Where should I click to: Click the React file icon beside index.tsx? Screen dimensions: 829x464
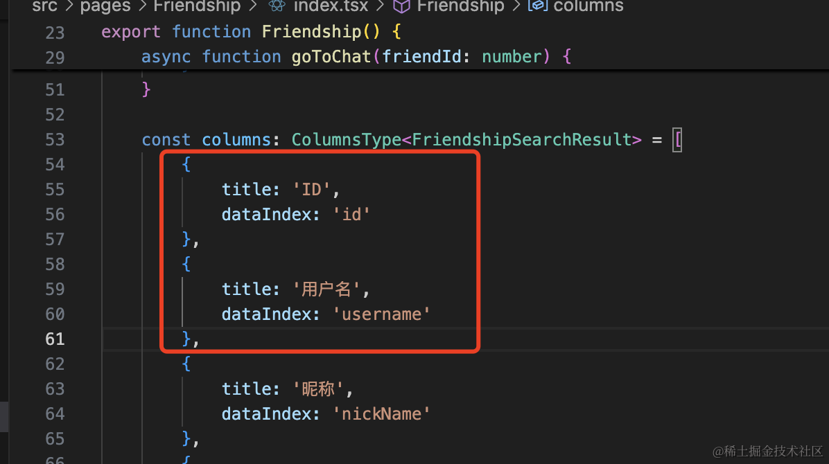(277, 6)
